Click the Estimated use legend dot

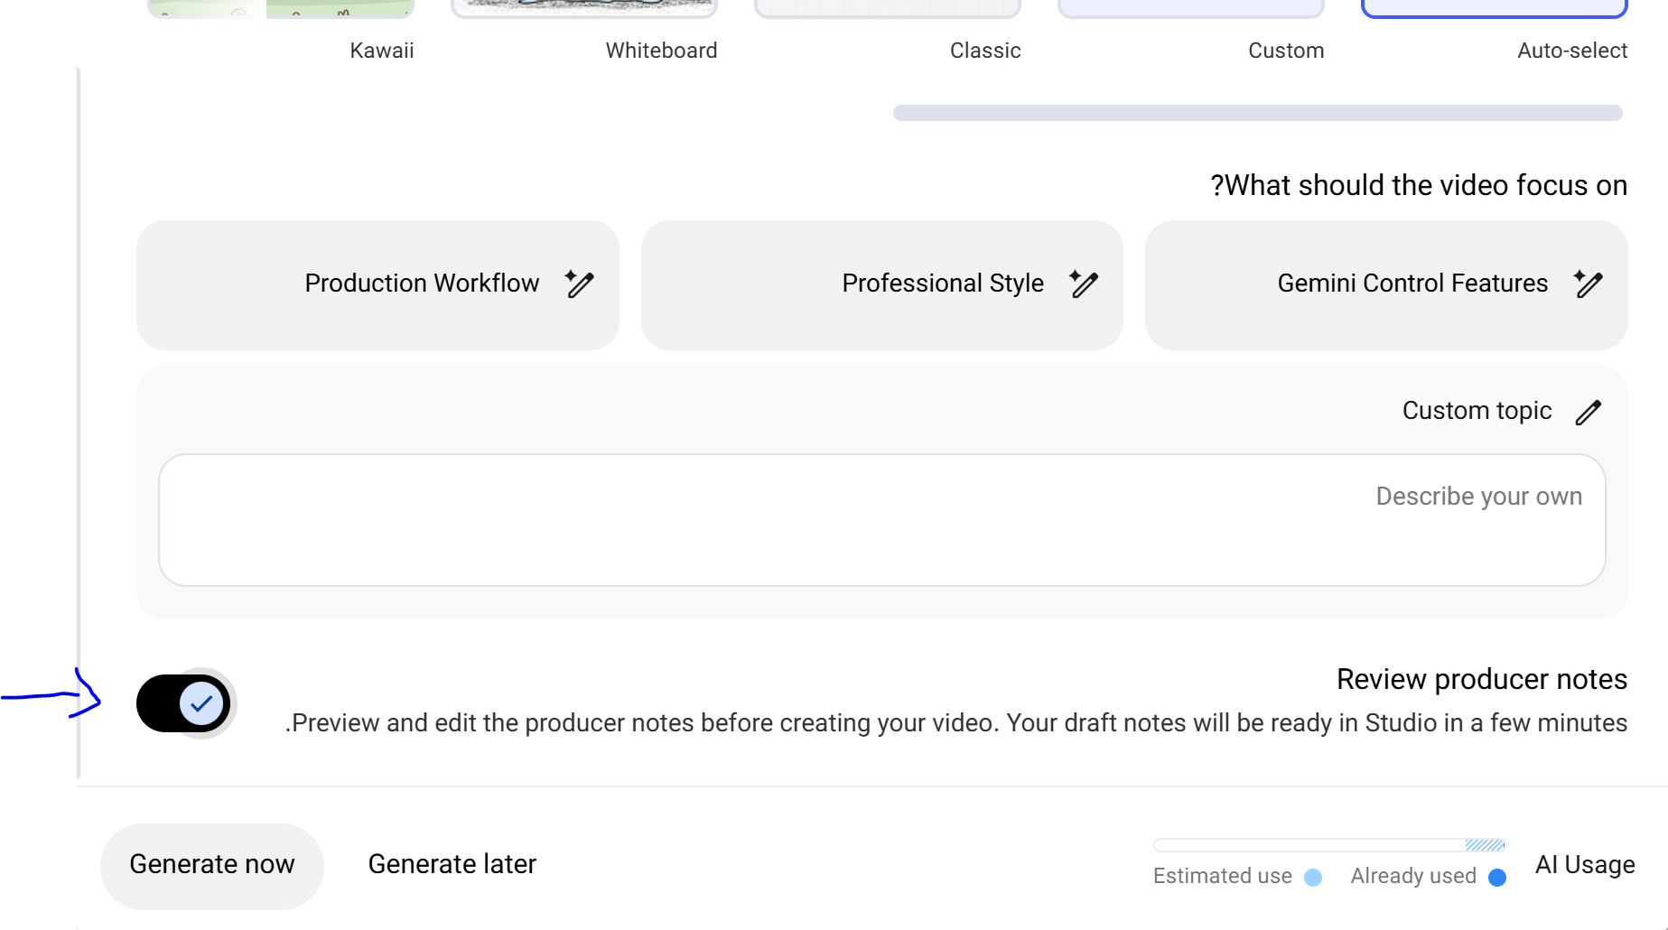pos(1314,878)
